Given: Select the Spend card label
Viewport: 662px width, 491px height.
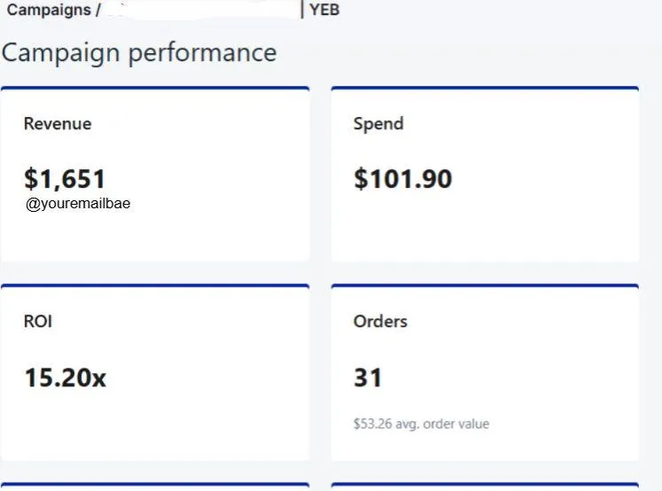Looking at the screenshot, I should [378, 124].
